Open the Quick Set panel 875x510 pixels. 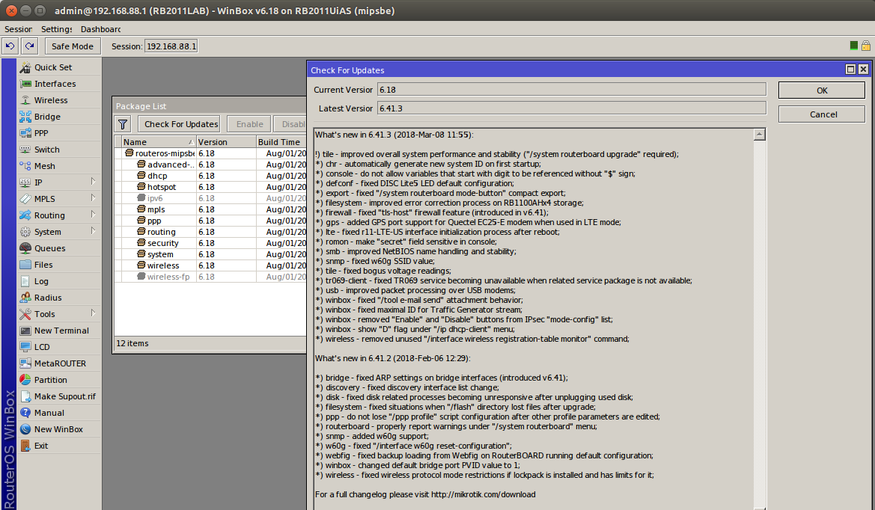point(52,67)
